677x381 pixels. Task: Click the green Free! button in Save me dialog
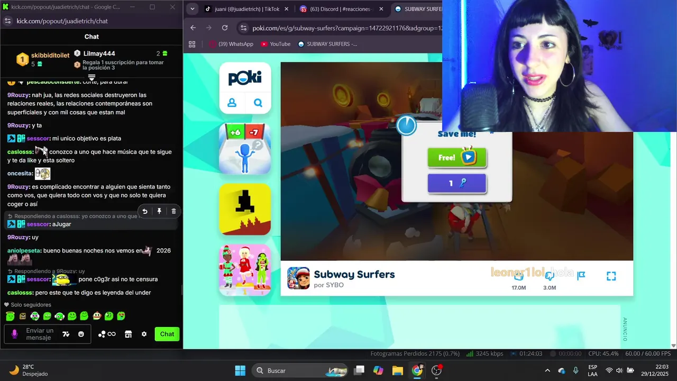point(457,158)
